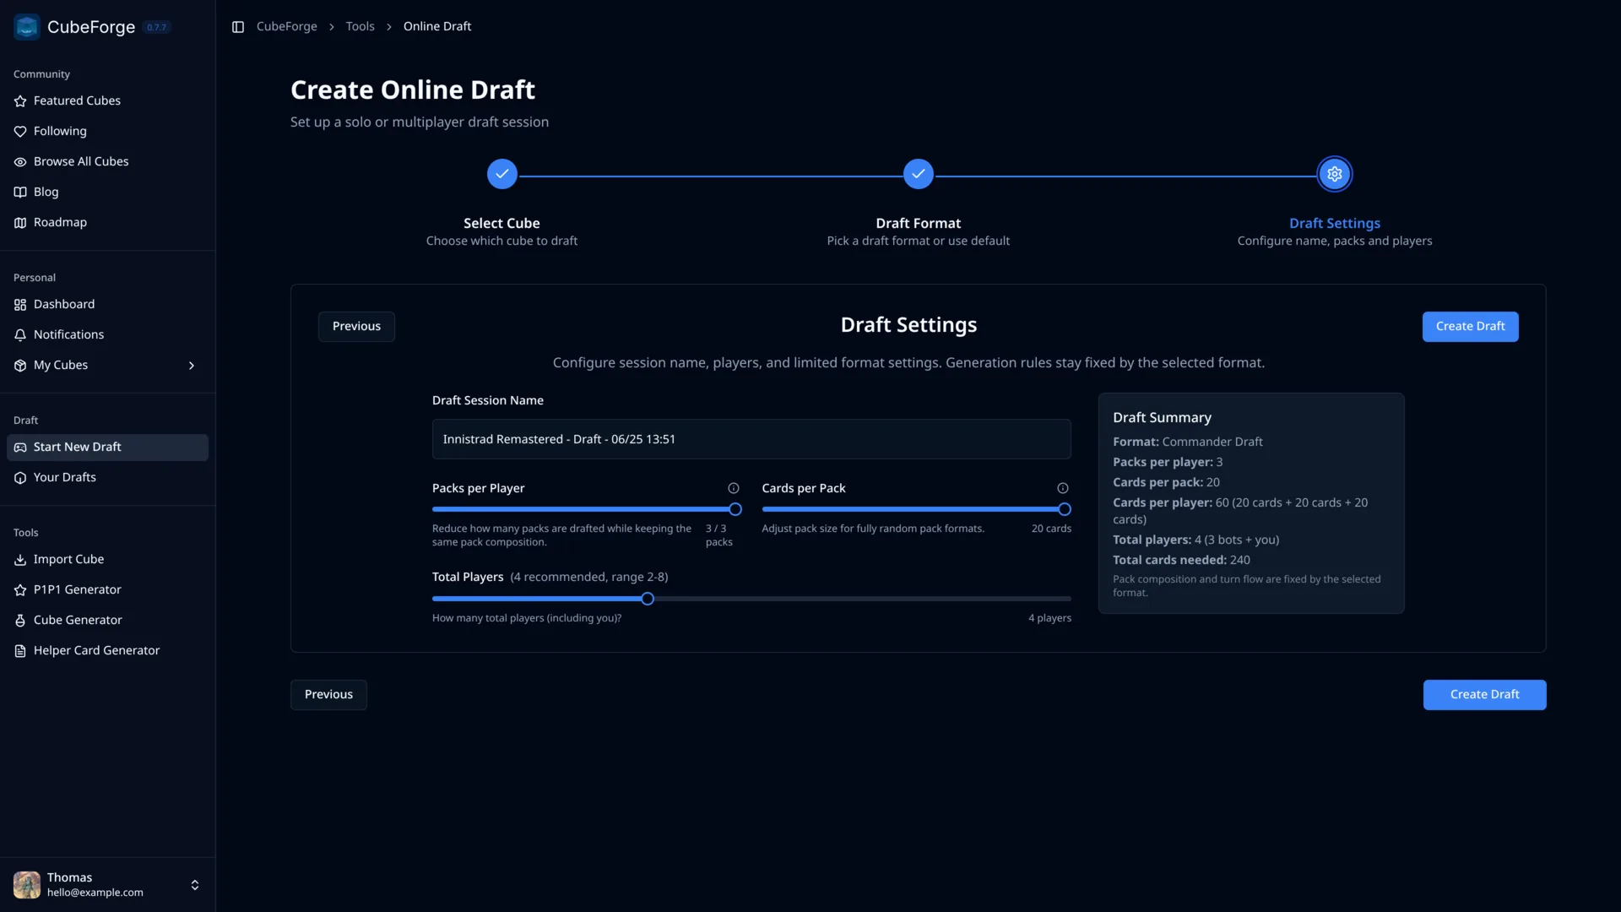This screenshot has width=1621, height=912.
Task: Click Previous button inside Draft Settings card
Action: point(356,327)
